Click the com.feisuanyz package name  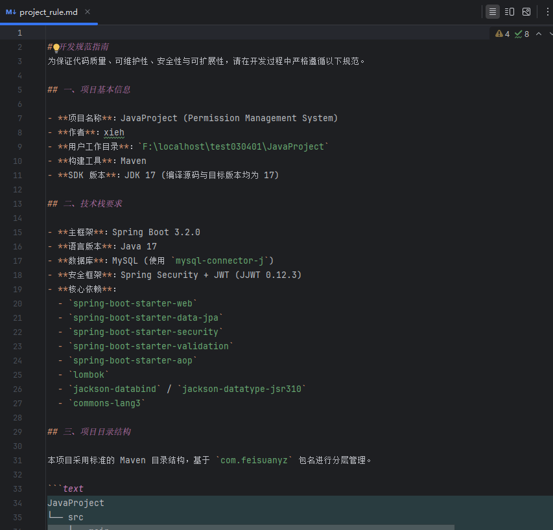click(256, 460)
